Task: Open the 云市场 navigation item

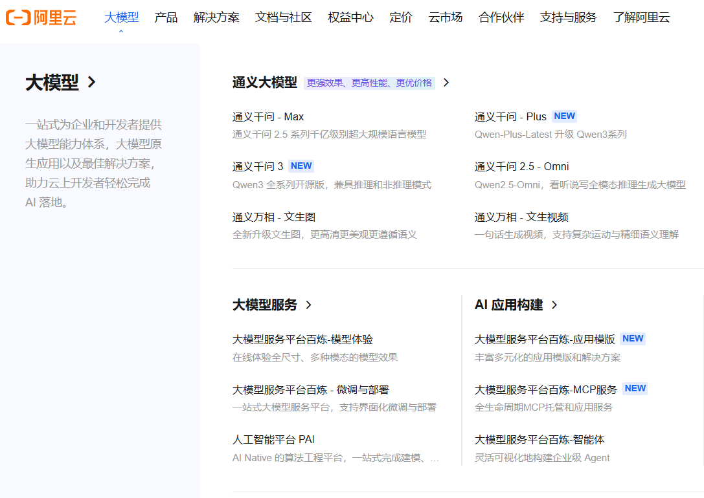Action: [x=446, y=17]
